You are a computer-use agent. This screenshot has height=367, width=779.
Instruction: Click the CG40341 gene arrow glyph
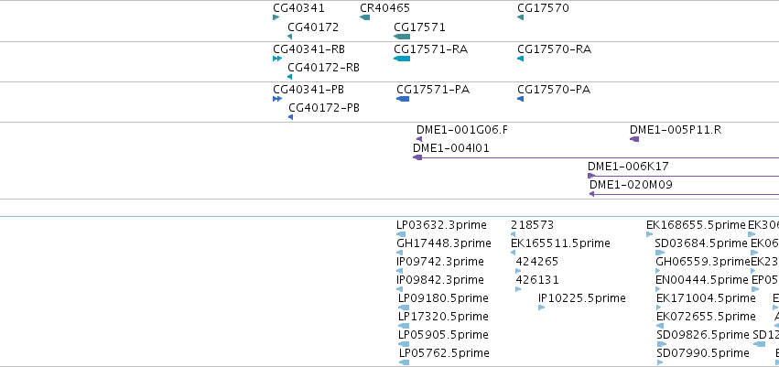tap(276, 18)
